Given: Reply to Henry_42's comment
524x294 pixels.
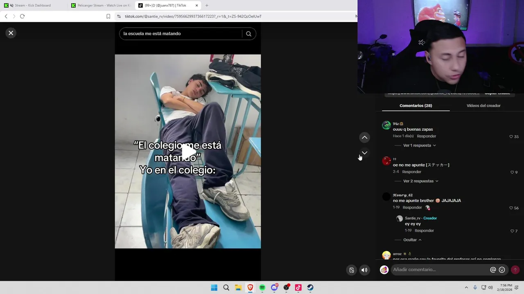Looking at the screenshot, I should click(x=412, y=207).
